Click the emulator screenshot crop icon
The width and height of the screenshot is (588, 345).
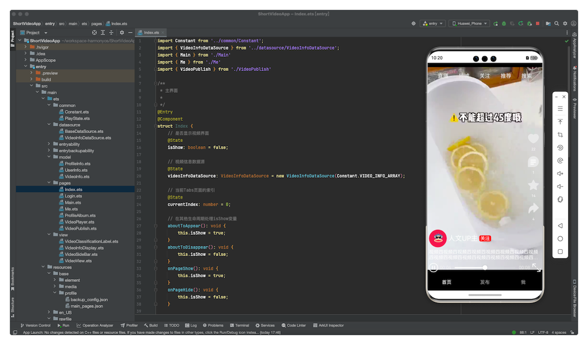[560, 135]
